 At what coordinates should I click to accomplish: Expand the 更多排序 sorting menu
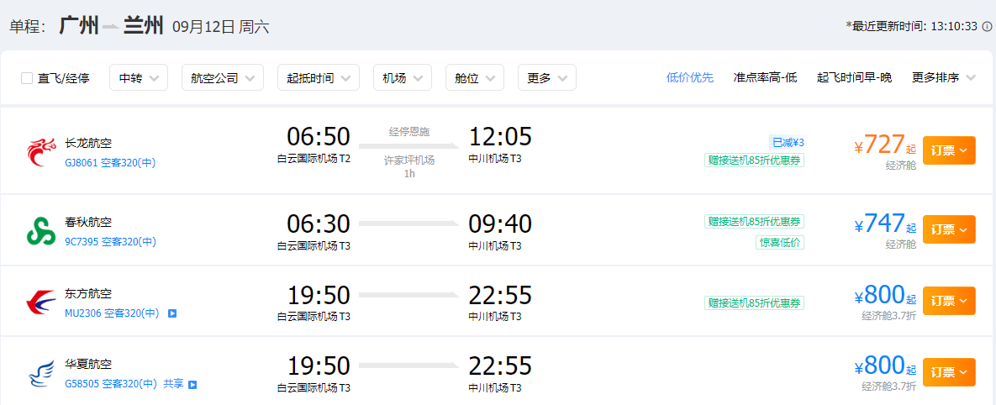pos(943,77)
